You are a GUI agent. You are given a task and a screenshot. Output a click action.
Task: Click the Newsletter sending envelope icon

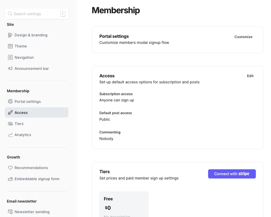click(x=10, y=212)
